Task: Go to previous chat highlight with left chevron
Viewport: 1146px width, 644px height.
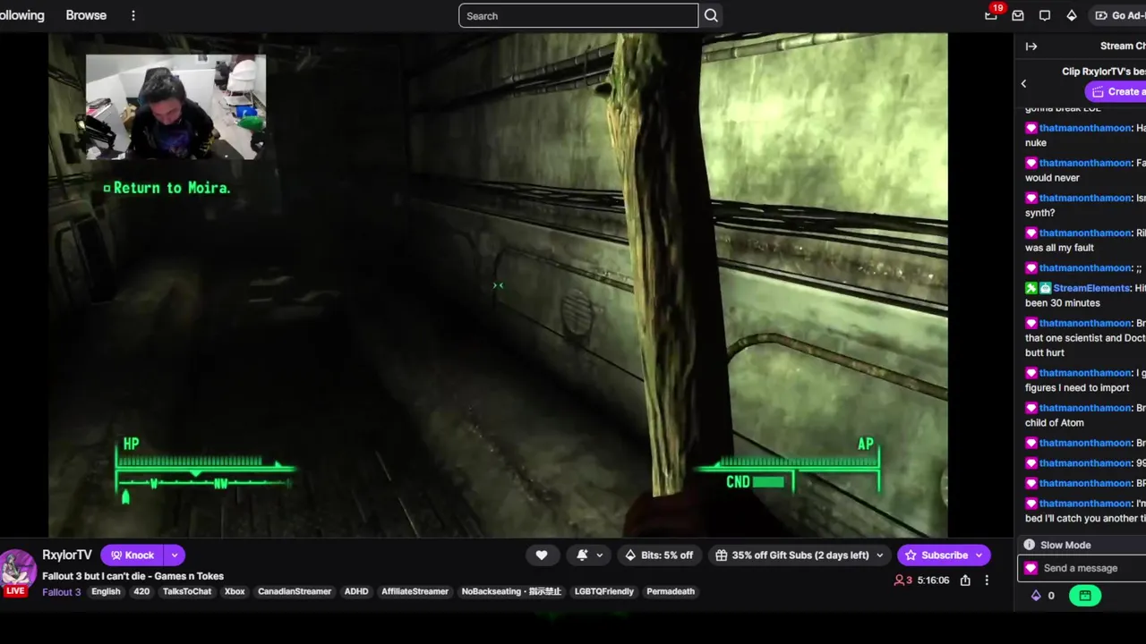Action: tap(1024, 84)
